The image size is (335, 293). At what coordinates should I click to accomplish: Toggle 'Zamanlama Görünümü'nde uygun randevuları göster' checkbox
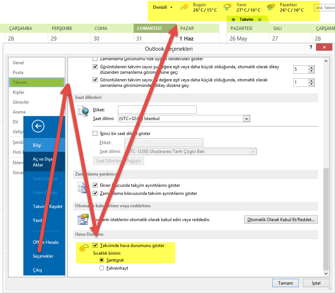tap(95, 59)
